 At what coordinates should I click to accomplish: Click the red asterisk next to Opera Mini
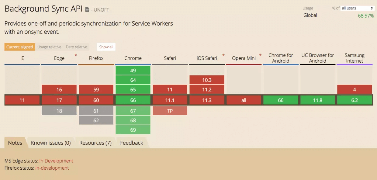click(x=260, y=55)
